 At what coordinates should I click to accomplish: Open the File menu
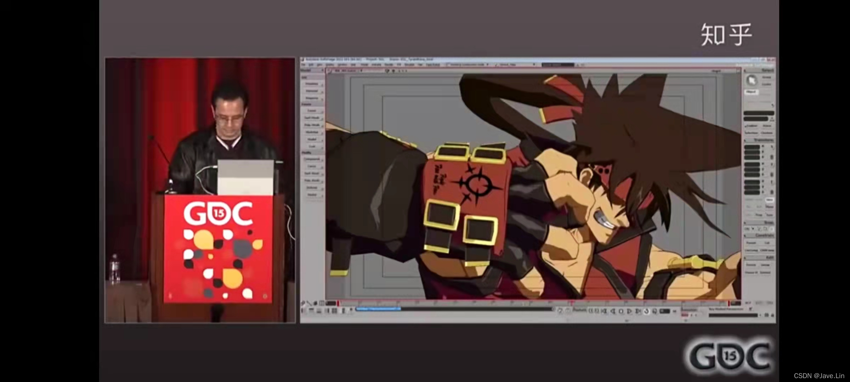coord(304,65)
